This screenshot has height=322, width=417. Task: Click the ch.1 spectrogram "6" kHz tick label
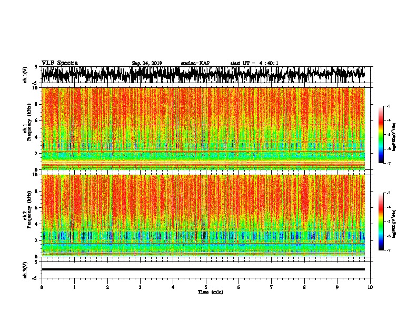click(36, 120)
